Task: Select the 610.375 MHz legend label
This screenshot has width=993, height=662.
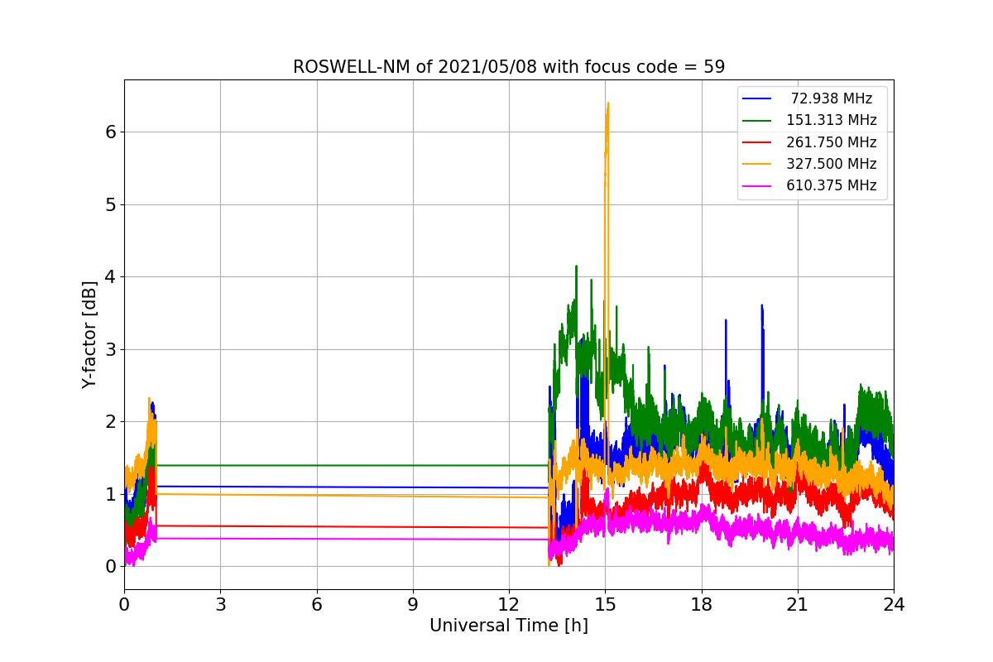Action: coord(832,185)
